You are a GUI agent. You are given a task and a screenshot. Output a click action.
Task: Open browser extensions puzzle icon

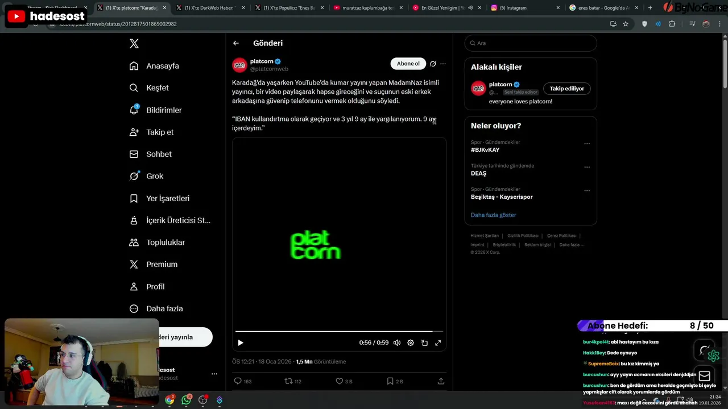tap(672, 24)
